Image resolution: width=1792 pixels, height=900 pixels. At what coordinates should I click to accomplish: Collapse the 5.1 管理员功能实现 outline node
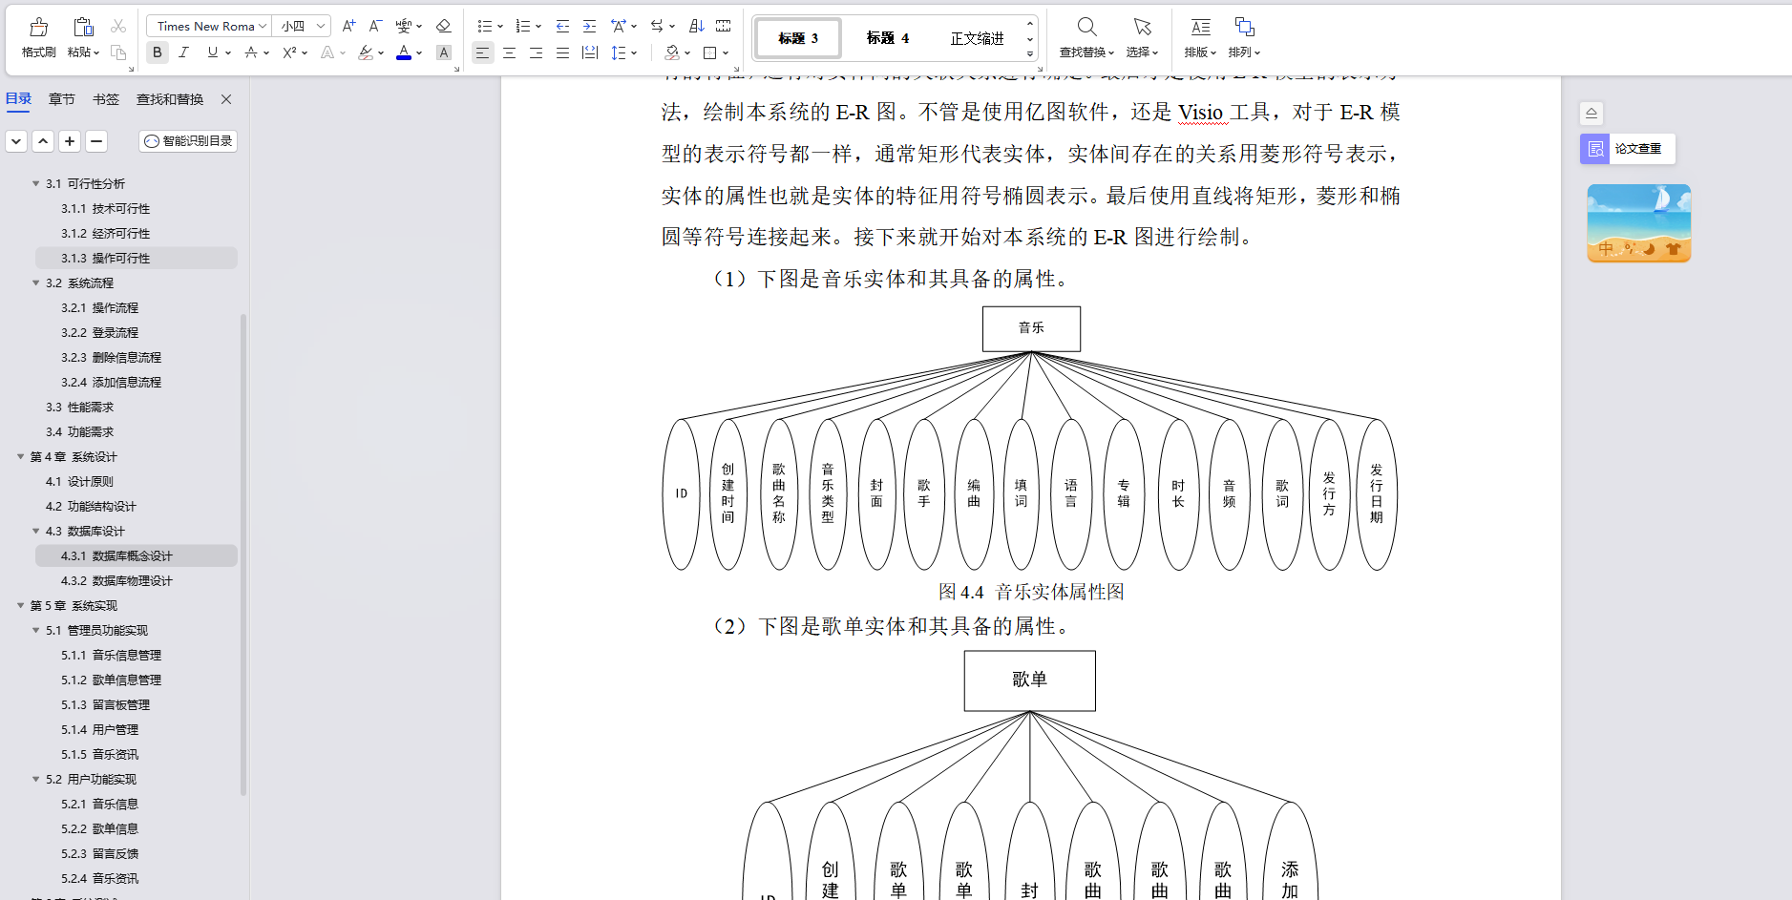tap(36, 630)
